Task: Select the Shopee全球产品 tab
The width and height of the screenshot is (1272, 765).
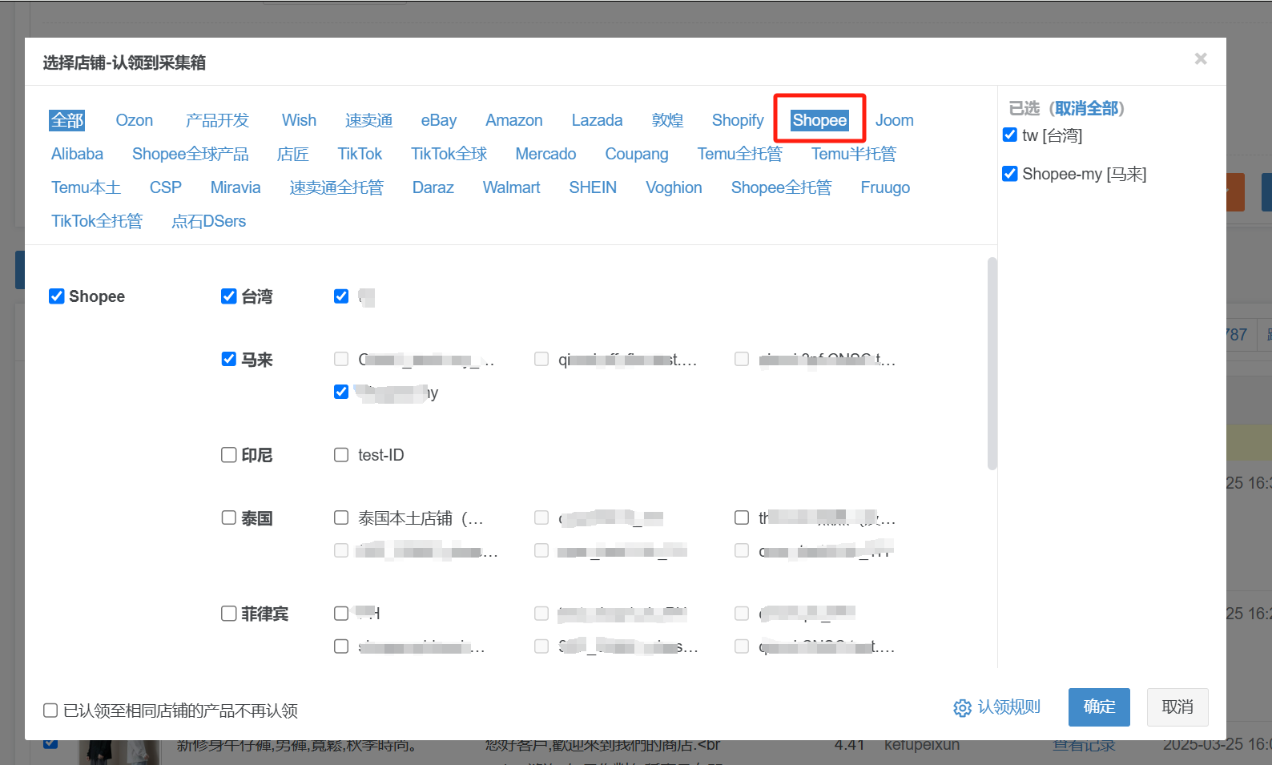Action: (191, 154)
